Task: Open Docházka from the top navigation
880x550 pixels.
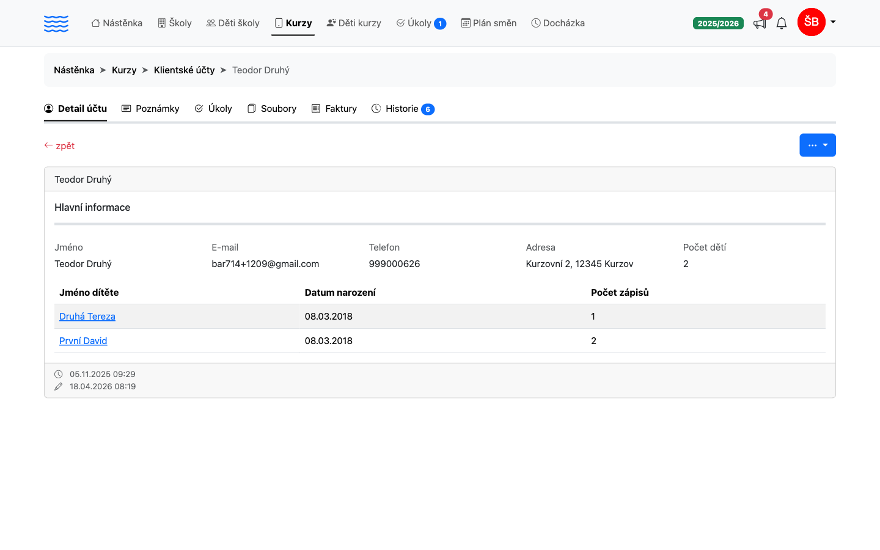Action: pyautogui.click(x=558, y=23)
